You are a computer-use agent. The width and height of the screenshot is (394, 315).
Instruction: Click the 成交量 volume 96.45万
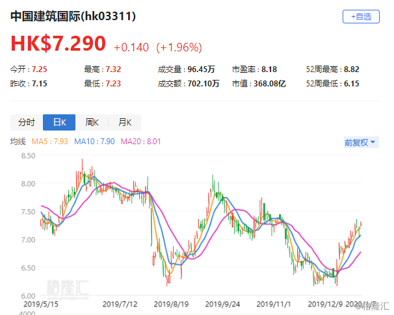click(201, 69)
